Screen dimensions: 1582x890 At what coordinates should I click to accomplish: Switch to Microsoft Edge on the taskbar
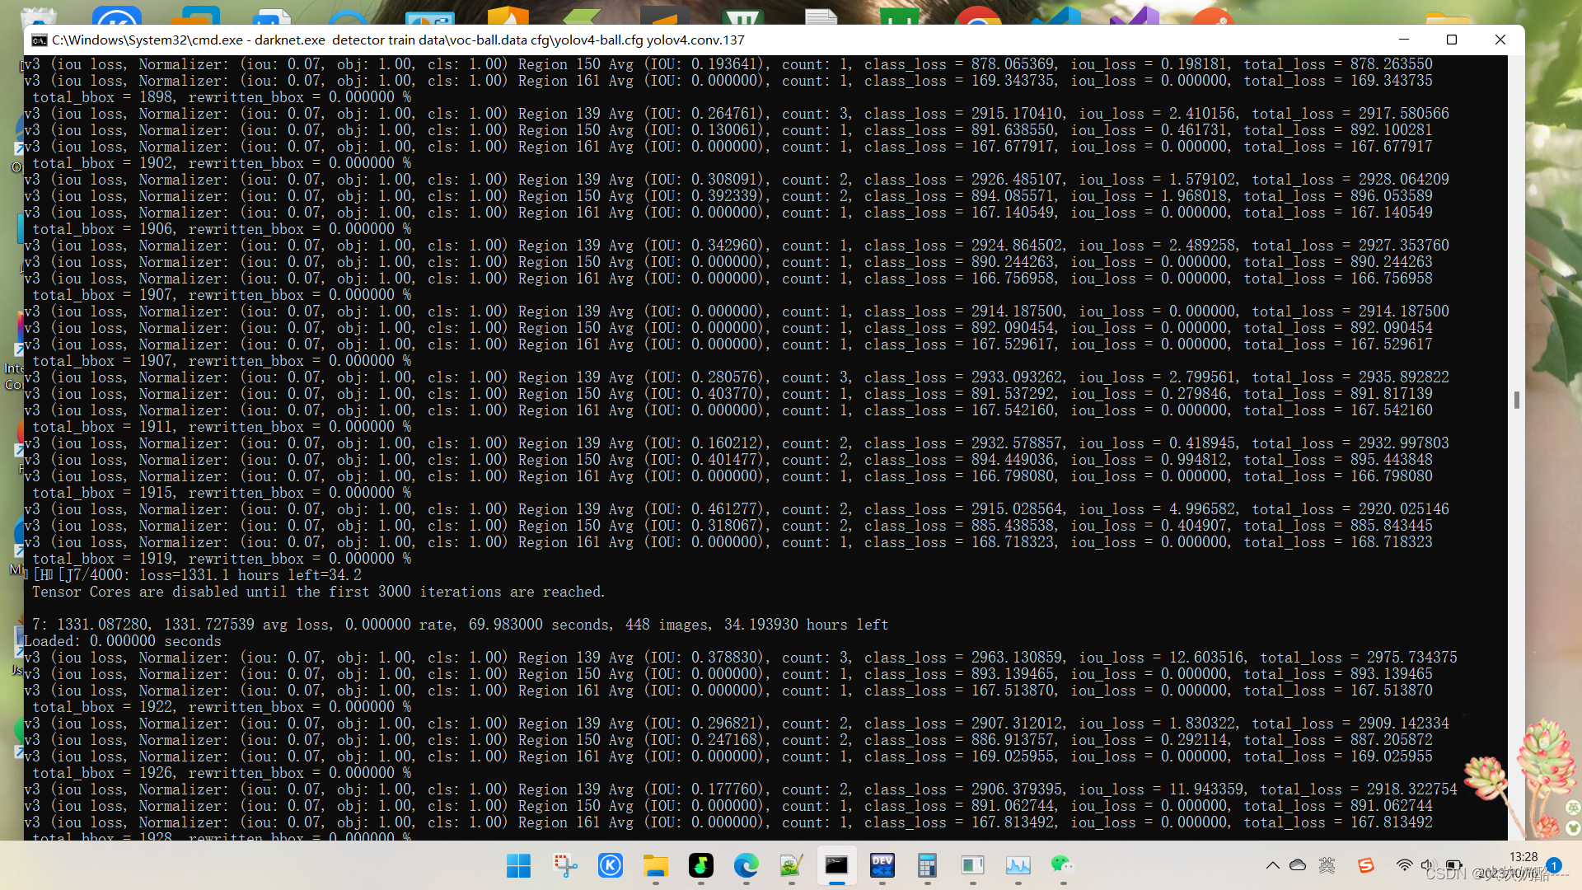747,865
